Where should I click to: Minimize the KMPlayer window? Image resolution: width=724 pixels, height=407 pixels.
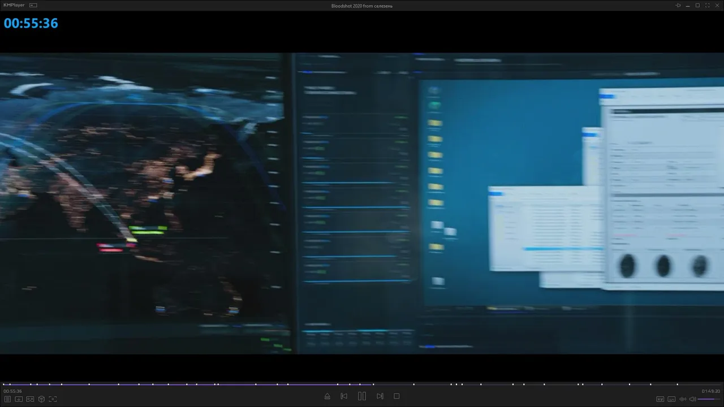[x=688, y=5]
